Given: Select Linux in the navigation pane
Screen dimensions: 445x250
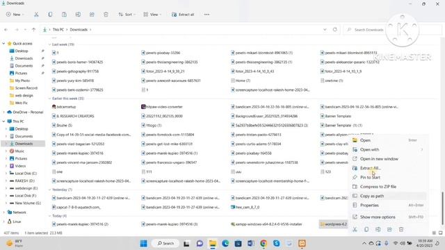Looking at the screenshot, I should click(17, 222).
